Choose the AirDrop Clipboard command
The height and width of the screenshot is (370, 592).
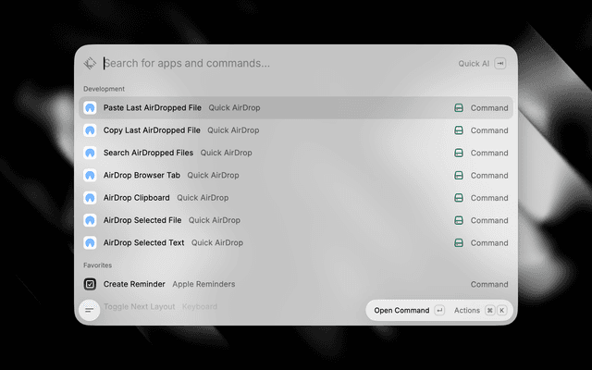[x=296, y=198]
